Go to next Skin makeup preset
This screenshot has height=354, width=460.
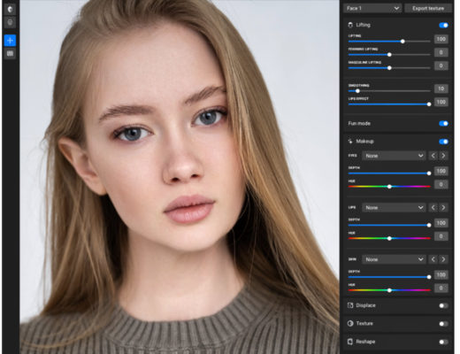coord(443,259)
